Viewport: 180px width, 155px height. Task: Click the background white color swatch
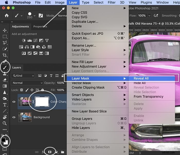coord(6,143)
